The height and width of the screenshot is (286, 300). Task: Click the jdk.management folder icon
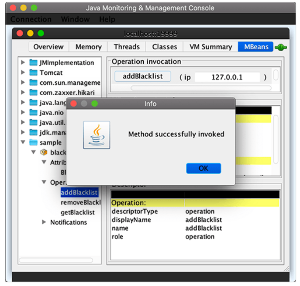34,132
